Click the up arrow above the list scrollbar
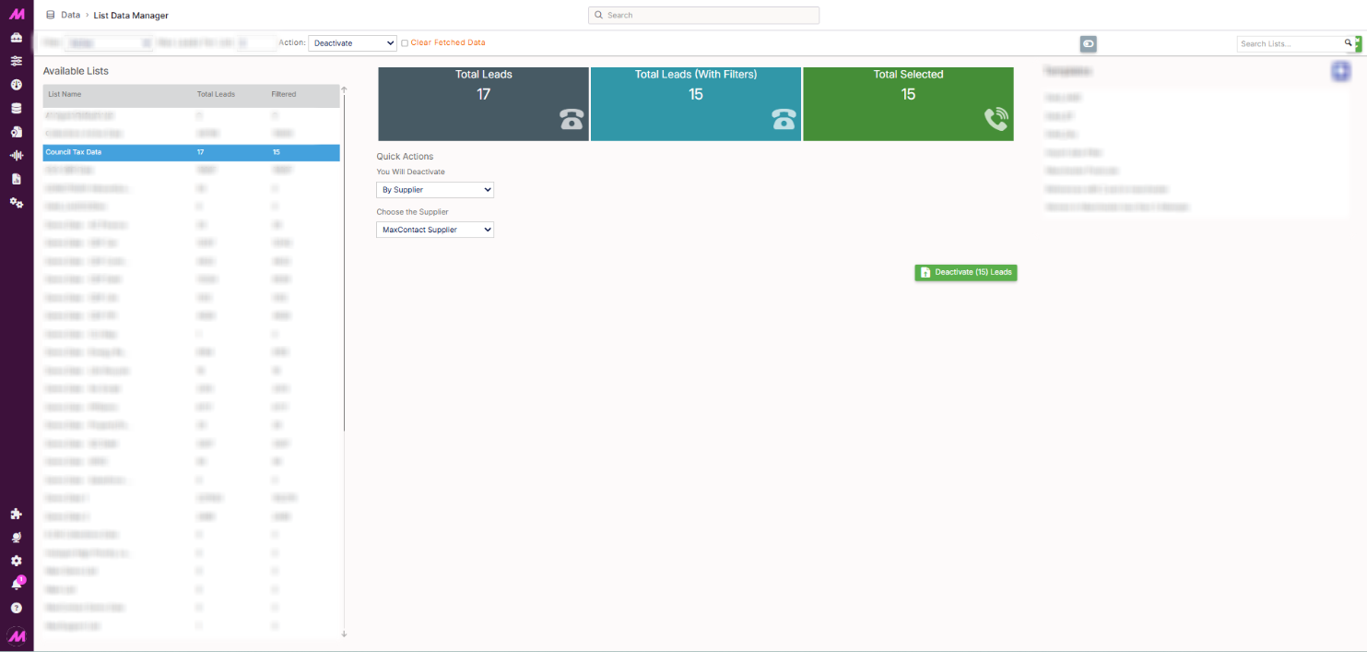 [344, 89]
